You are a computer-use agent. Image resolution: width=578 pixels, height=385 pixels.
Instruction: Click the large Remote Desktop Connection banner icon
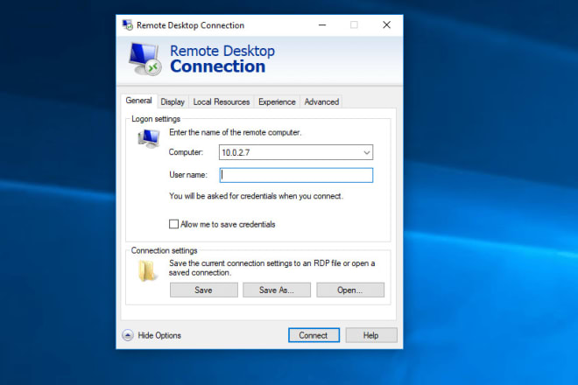(x=144, y=59)
